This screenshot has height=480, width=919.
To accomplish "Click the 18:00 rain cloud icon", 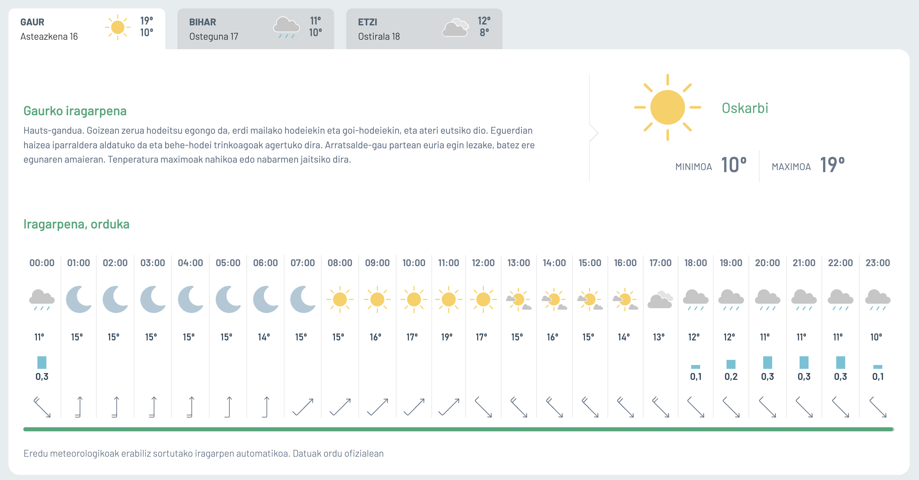I will click(x=695, y=300).
